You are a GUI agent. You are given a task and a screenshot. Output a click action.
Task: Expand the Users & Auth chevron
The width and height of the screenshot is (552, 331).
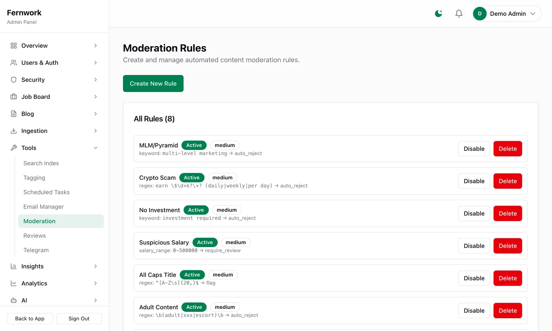pyautogui.click(x=96, y=63)
